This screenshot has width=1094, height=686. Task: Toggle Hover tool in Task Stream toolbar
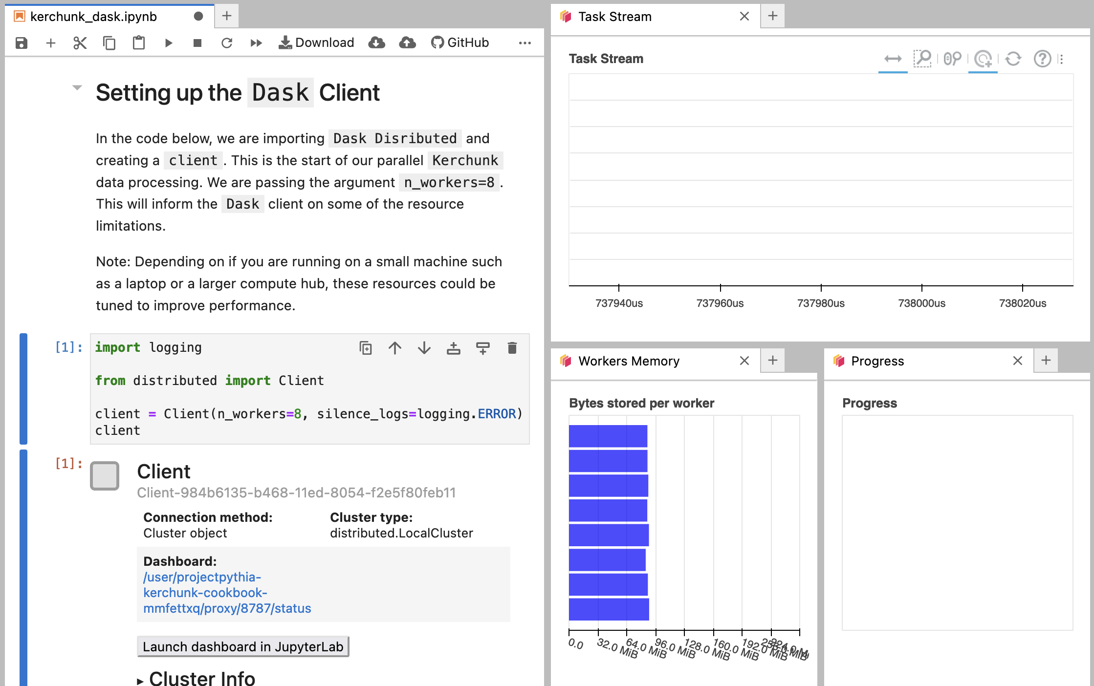tap(983, 59)
